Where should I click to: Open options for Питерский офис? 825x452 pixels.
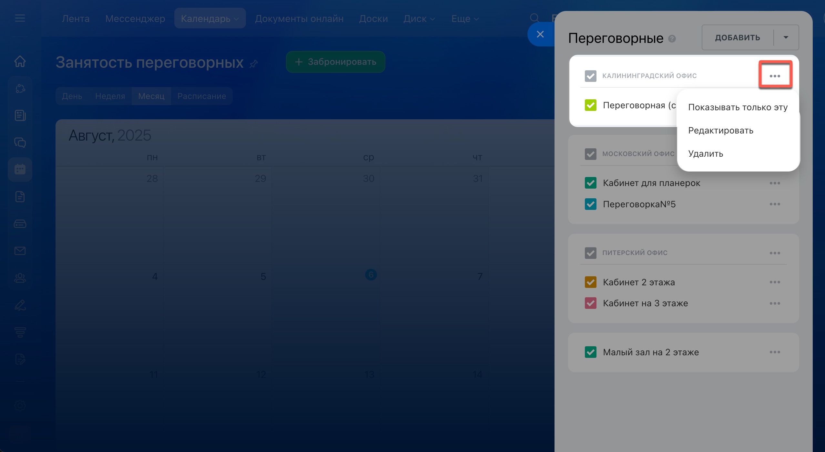point(775,253)
